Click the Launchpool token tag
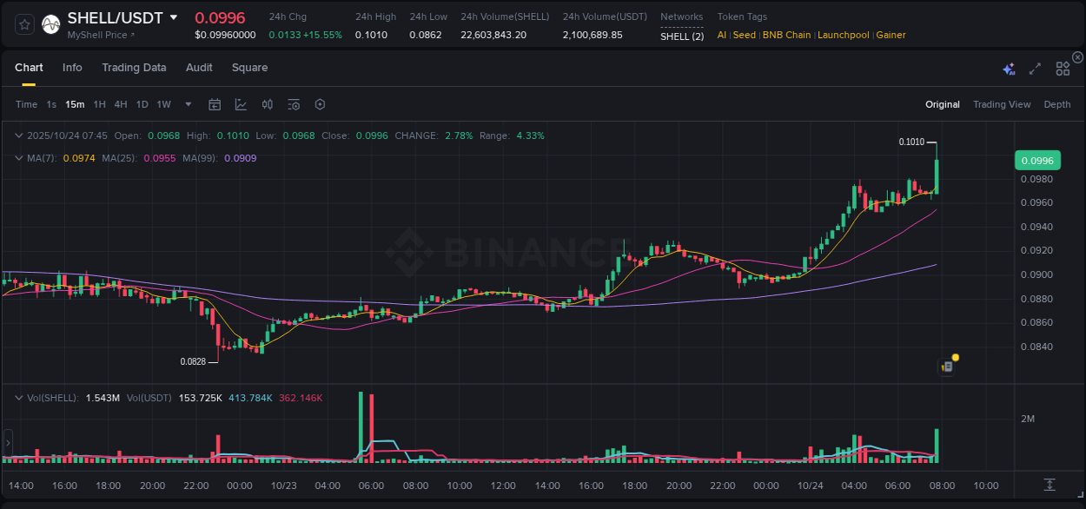The width and height of the screenshot is (1086, 509). (843, 35)
